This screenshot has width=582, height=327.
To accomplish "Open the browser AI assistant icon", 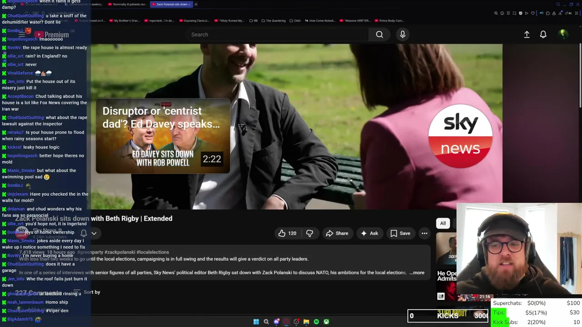I will click(568, 13).
